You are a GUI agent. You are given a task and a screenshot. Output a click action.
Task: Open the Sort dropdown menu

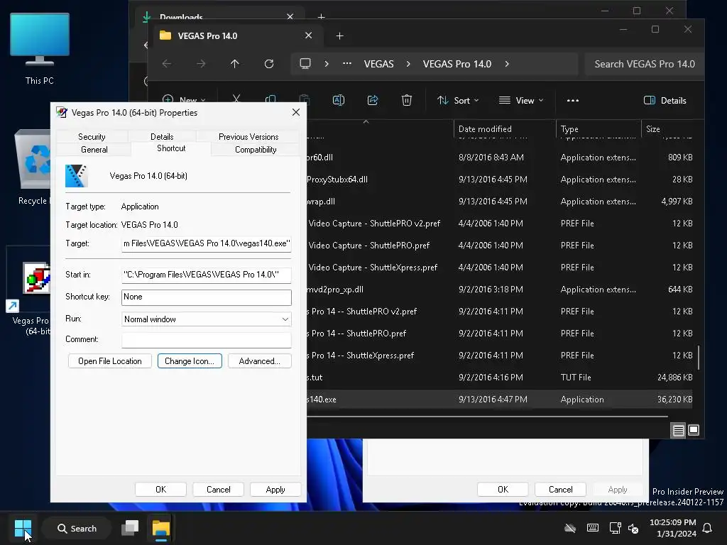(x=458, y=100)
